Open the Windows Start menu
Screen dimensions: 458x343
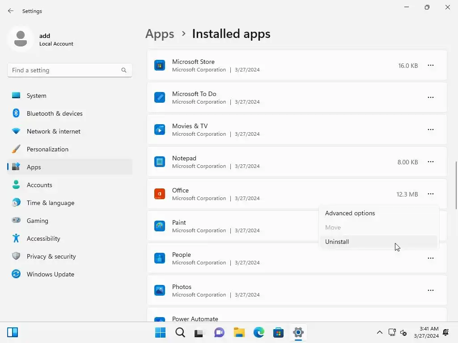(x=160, y=332)
